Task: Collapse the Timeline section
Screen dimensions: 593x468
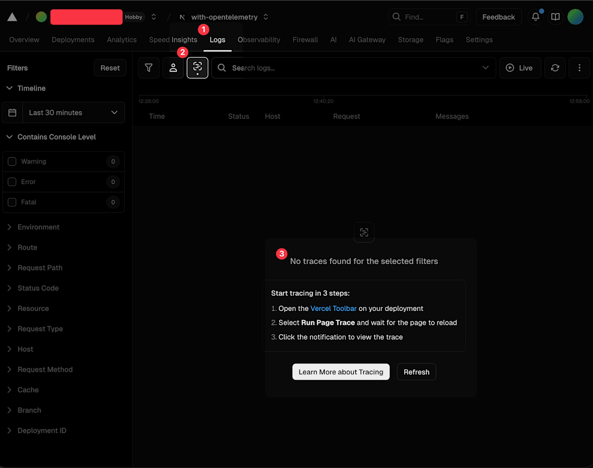Action: (26, 88)
